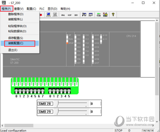Screen dimensions: 160x132
Task: Open the PLC menu
Action: tap(42, 9)
